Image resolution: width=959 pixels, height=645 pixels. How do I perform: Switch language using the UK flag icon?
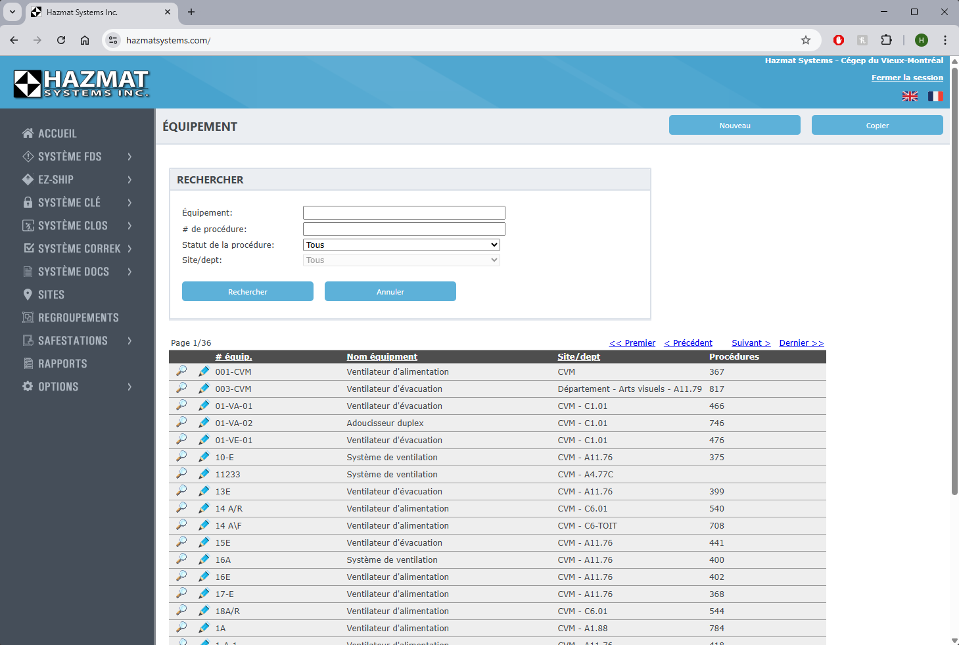[x=910, y=97]
